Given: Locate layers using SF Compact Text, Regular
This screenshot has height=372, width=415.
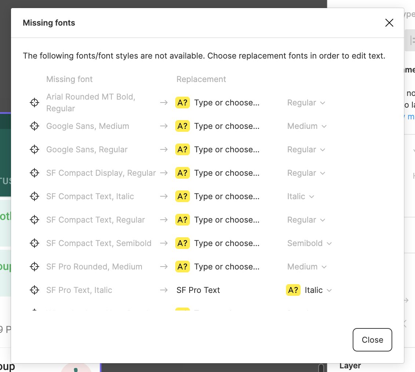Looking at the screenshot, I should (x=34, y=220).
